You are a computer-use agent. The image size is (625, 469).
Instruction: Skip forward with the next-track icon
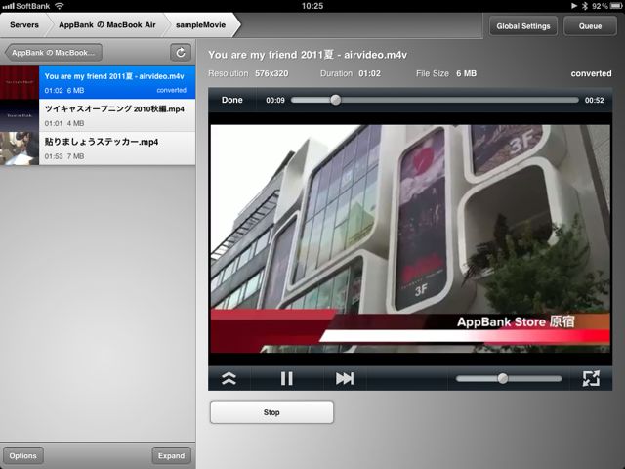pos(345,378)
